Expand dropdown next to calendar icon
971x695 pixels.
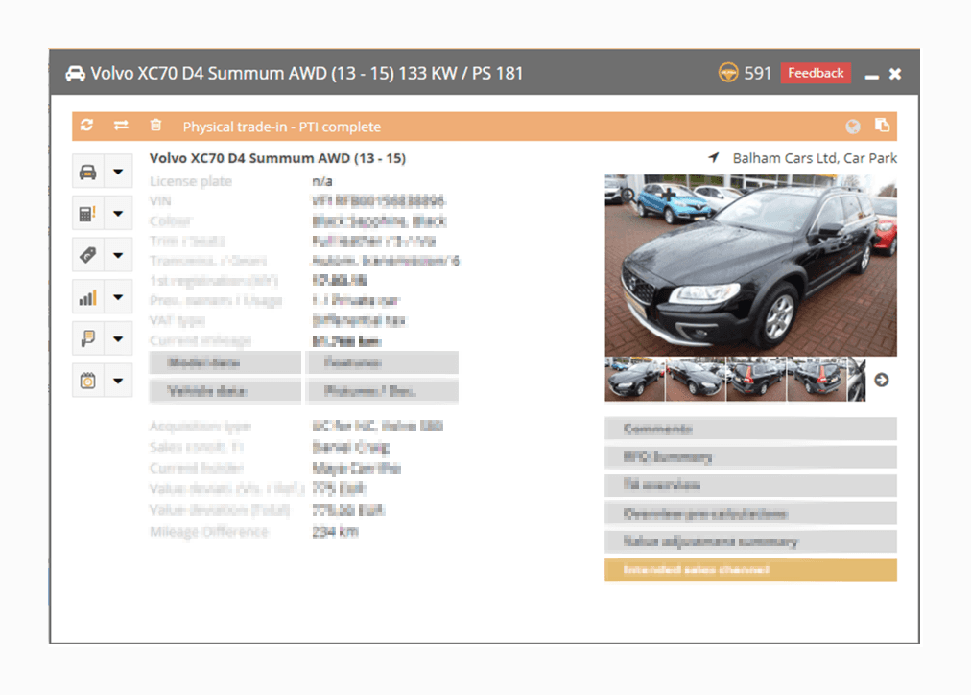pyautogui.click(x=118, y=381)
